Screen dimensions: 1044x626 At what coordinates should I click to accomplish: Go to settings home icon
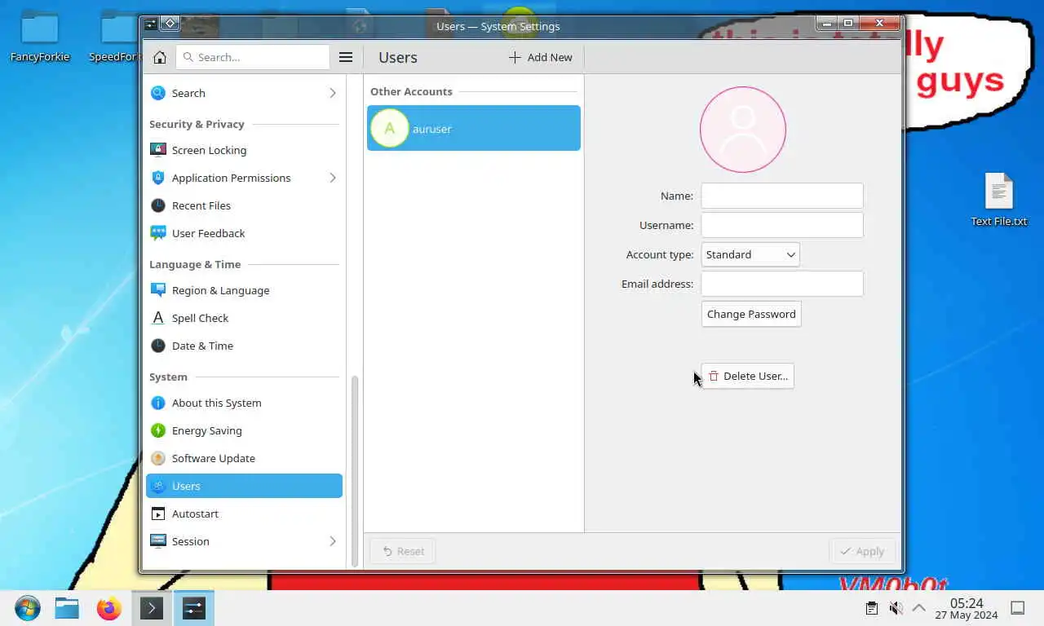pyautogui.click(x=160, y=57)
